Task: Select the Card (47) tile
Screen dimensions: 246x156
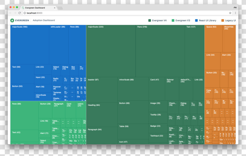Action: pyautogui.click(x=157, y=89)
